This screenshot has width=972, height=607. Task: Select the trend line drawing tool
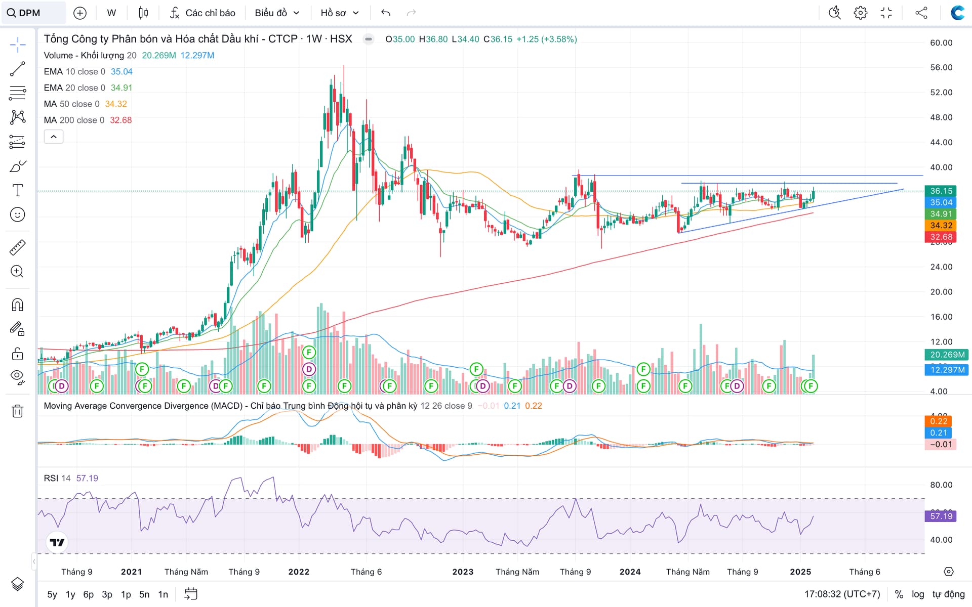point(17,69)
